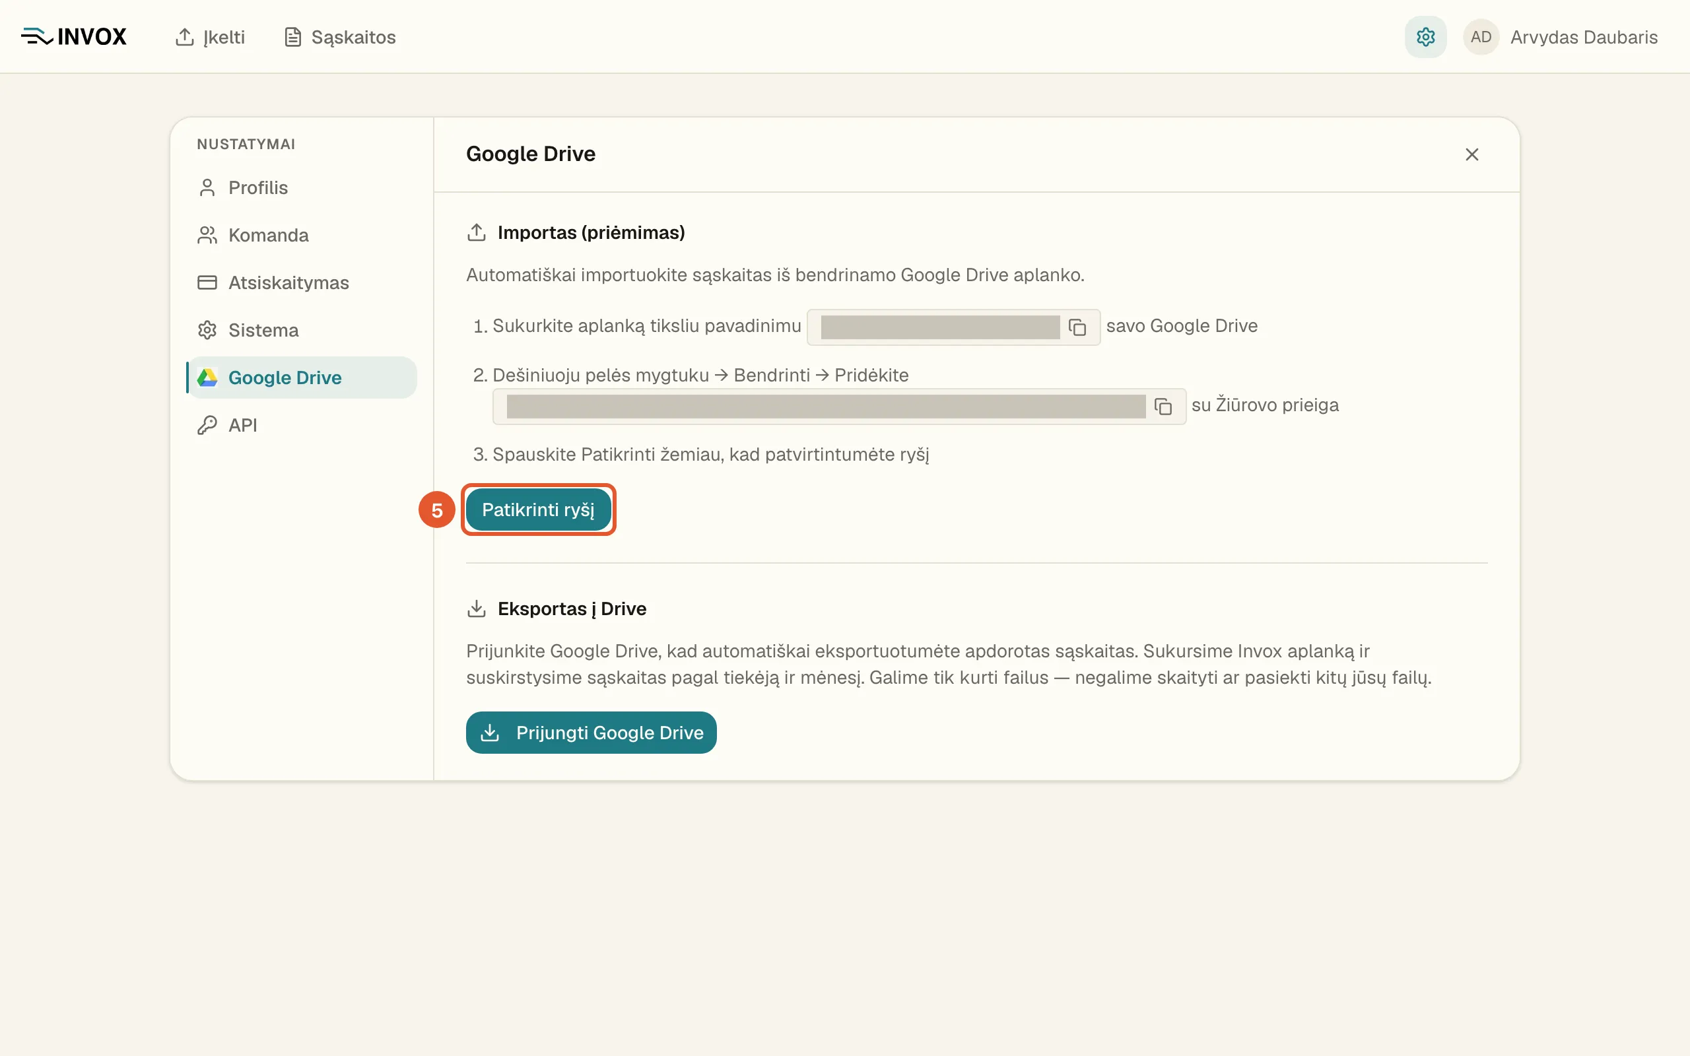Click the settings gear icon in header
The image size is (1690, 1056).
pos(1425,37)
